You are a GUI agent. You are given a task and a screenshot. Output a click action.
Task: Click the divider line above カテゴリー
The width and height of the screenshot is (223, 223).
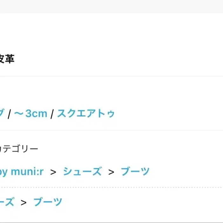click(111, 130)
